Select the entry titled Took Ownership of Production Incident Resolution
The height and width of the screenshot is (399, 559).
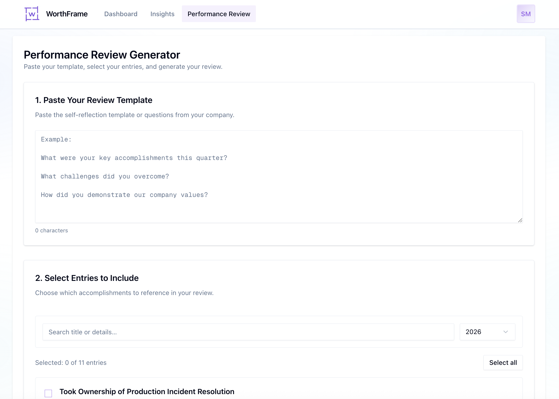(147, 392)
